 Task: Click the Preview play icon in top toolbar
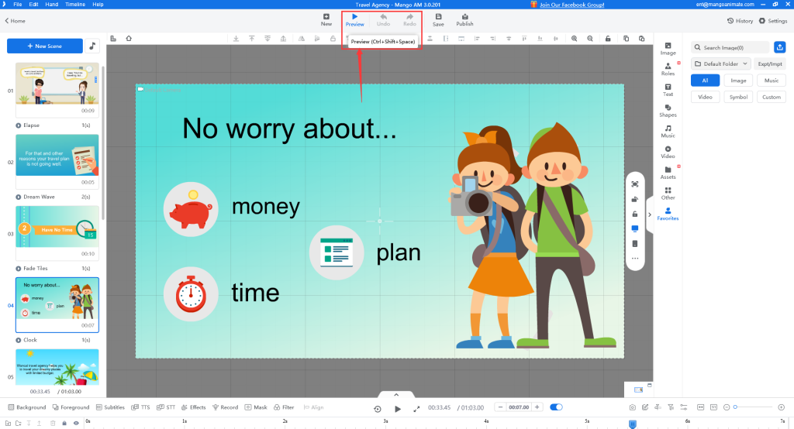pos(354,16)
